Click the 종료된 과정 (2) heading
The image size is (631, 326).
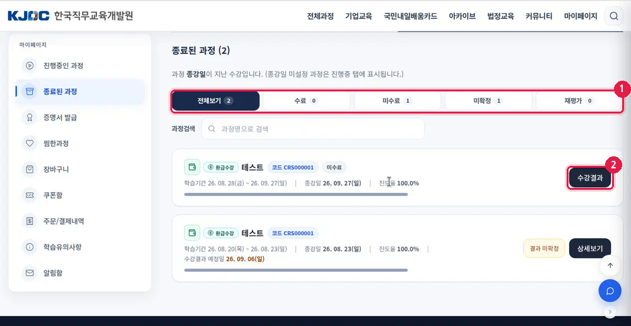click(x=201, y=50)
